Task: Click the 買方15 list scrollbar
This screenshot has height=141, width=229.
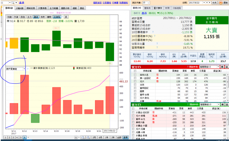Action: coord(228,87)
